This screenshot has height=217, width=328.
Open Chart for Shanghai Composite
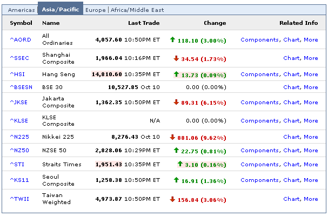point(291,58)
